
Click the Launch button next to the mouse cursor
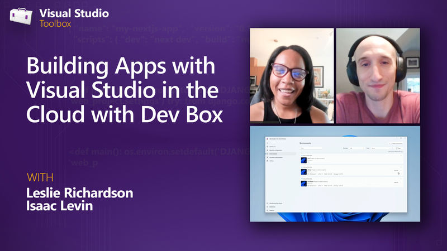coord(396,171)
